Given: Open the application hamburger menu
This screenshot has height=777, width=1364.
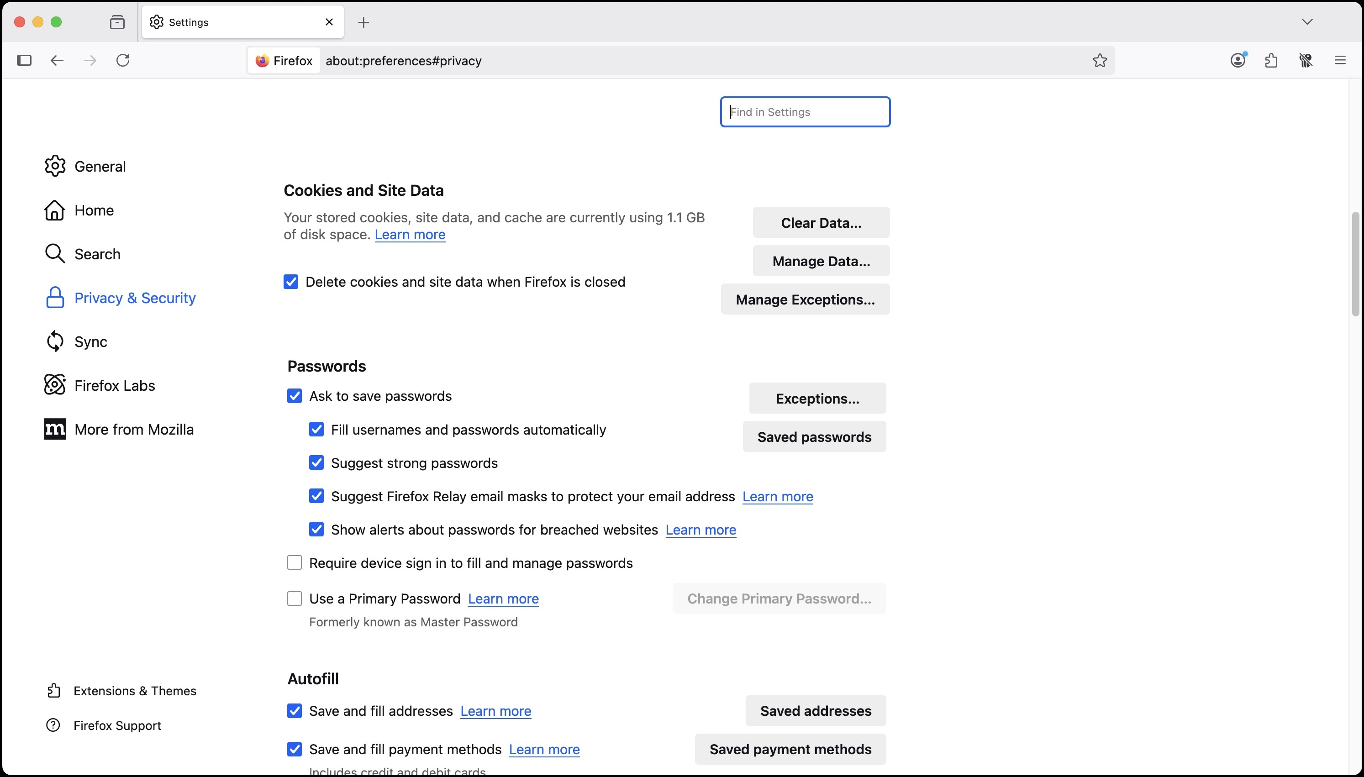Looking at the screenshot, I should [1340, 60].
